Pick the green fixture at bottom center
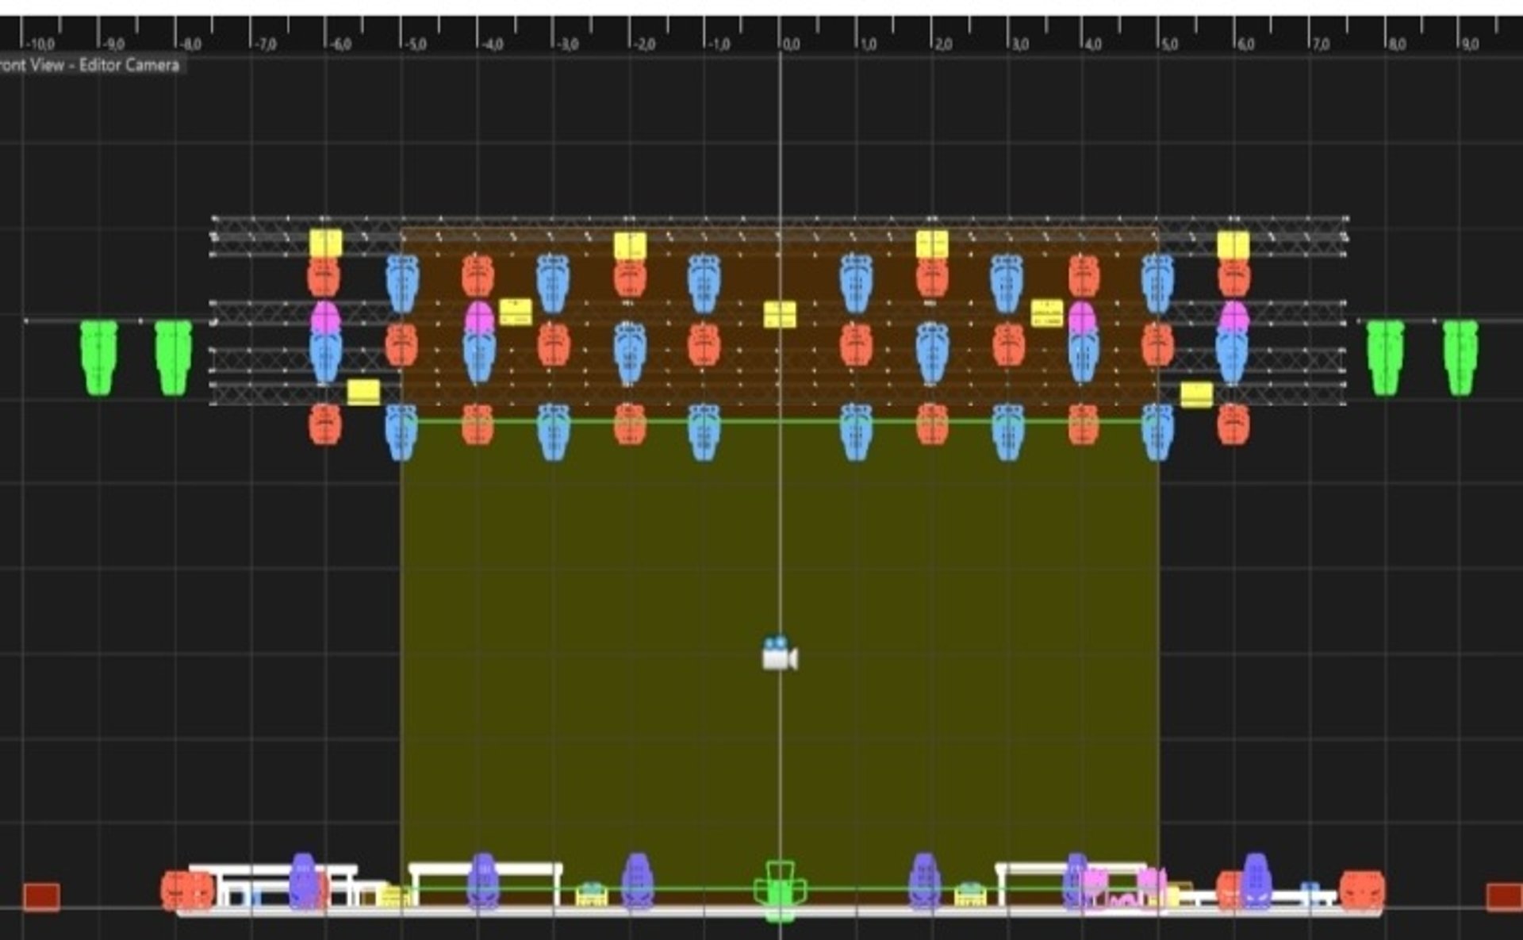Viewport: 1523px width, 940px height. (780, 890)
